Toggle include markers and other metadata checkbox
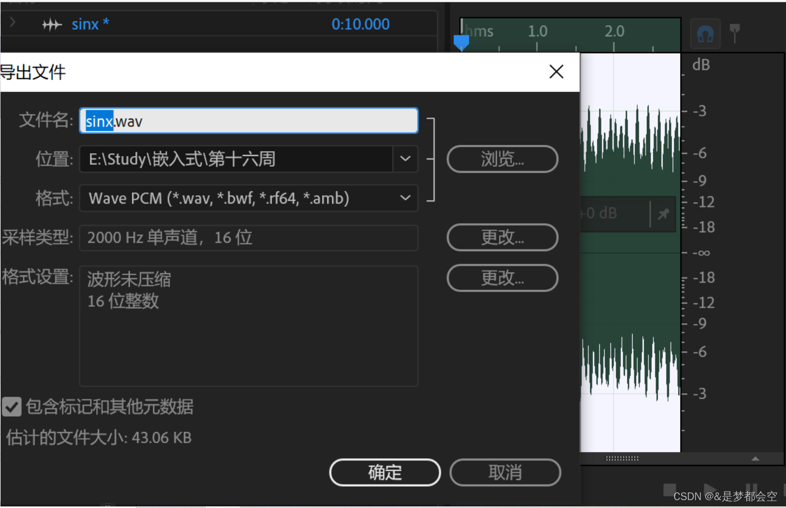Image resolution: width=786 pixels, height=508 pixels. pyautogui.click(x=11, y=407)
